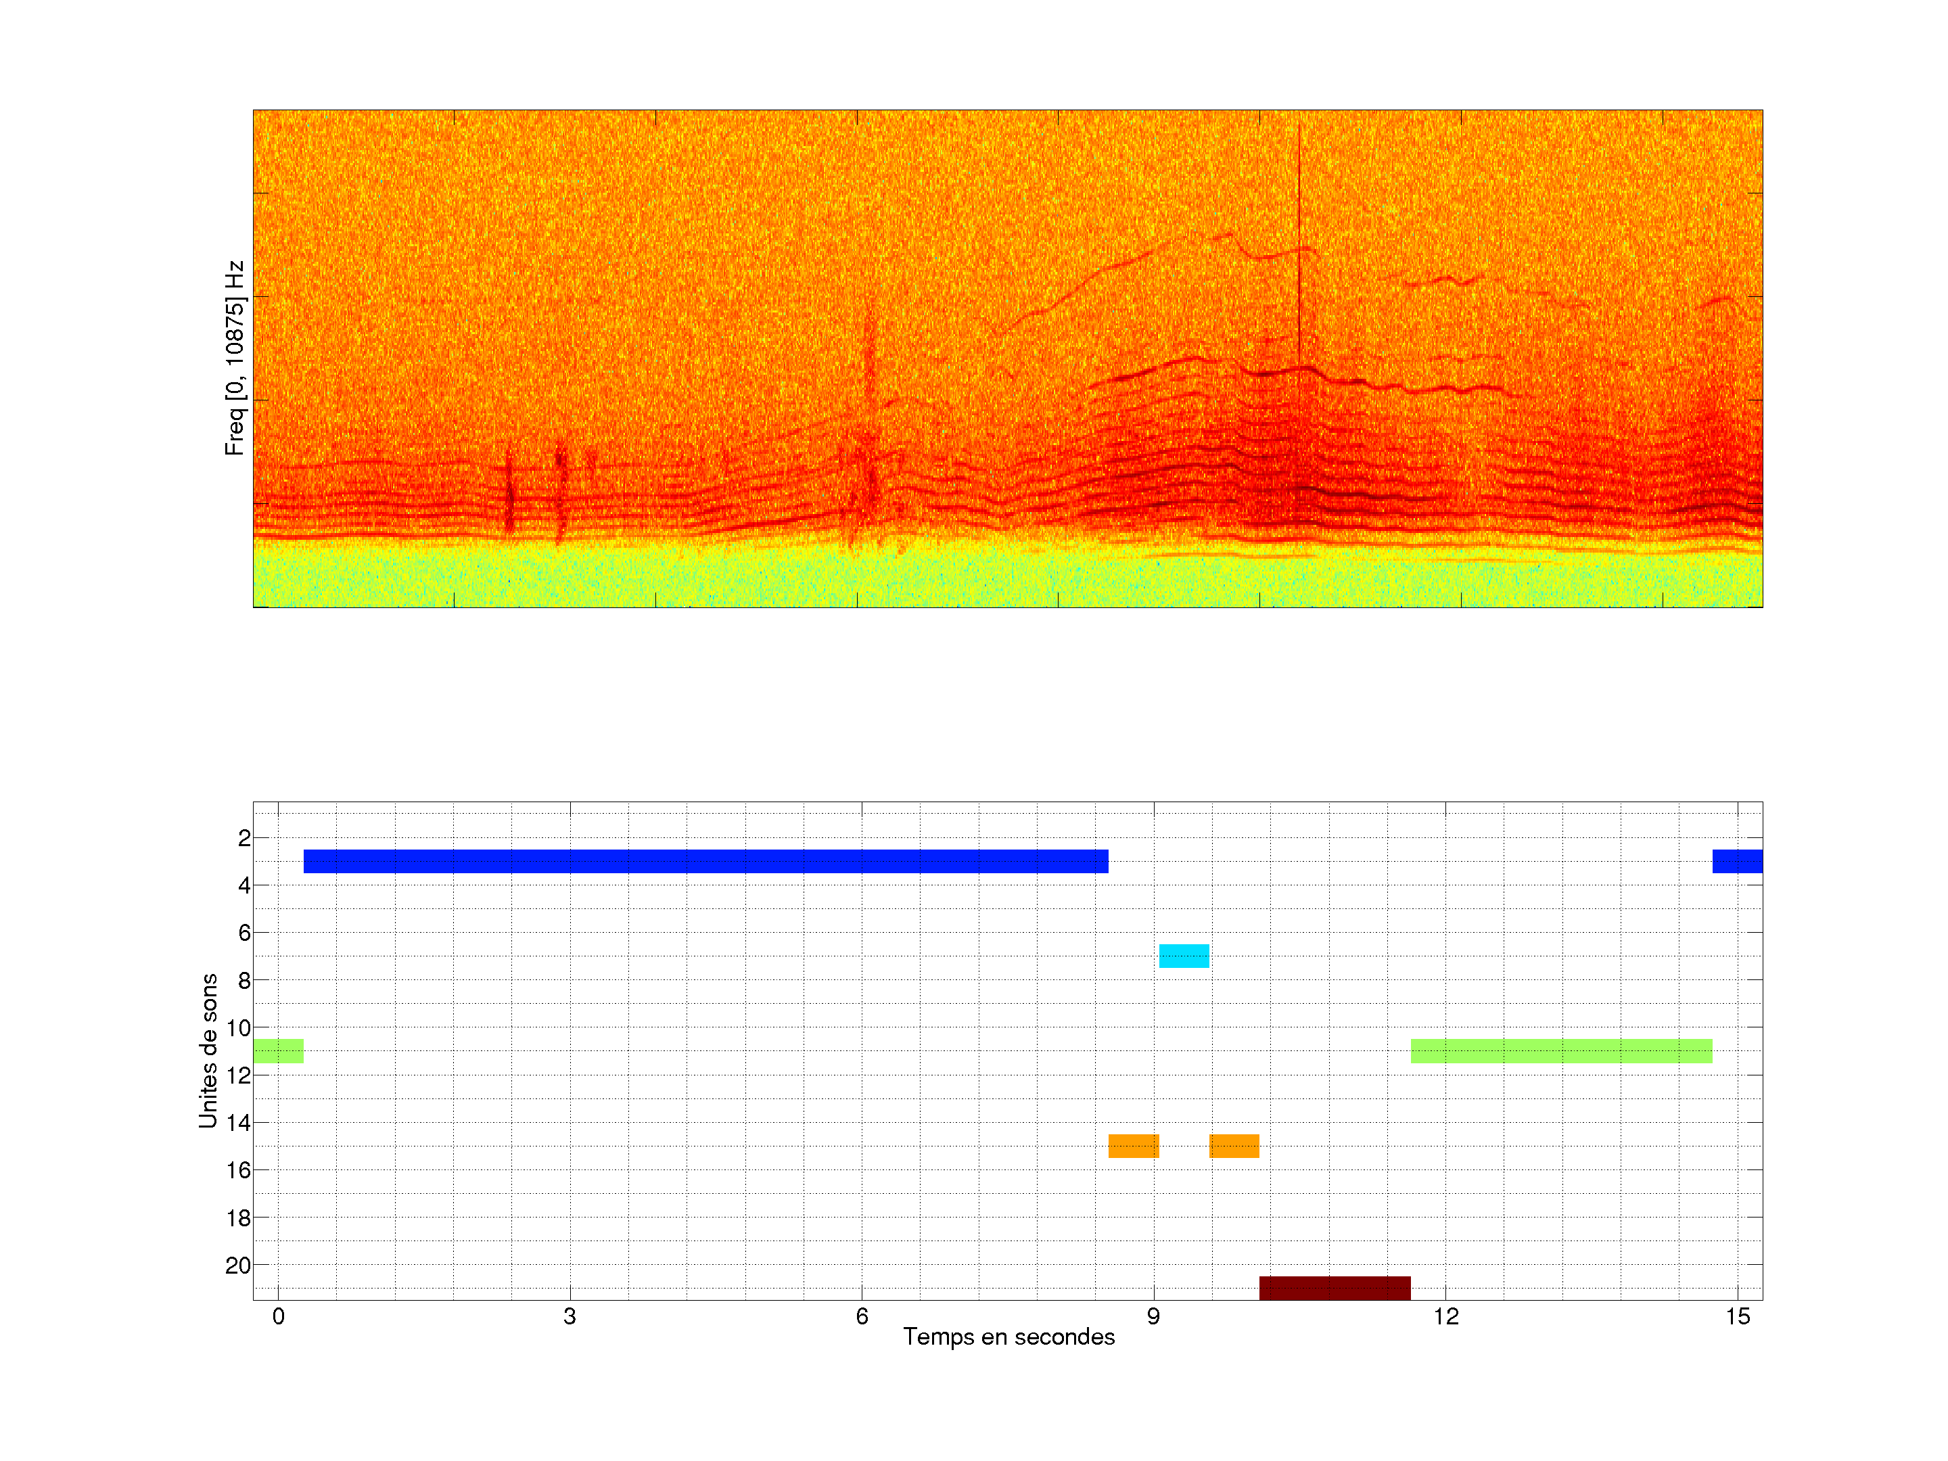Select the dark red bar at unit 21
Viewport: 1948px width, 1461px height.
coord(1335,1288)
